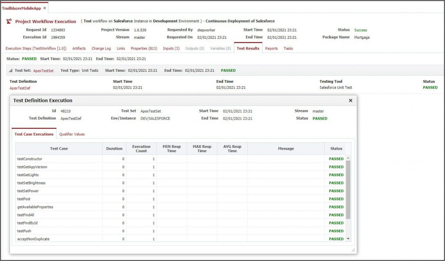Switch to the Artifacts tab
The image size is (445, 261).
point(79,48)
